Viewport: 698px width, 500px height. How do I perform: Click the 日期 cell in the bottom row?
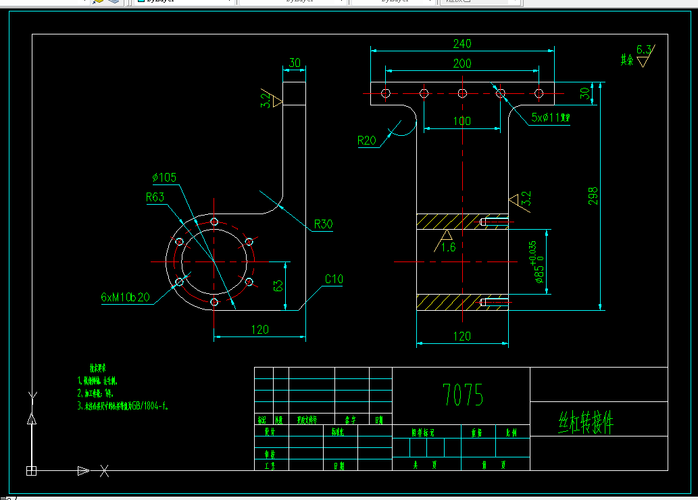339,466
